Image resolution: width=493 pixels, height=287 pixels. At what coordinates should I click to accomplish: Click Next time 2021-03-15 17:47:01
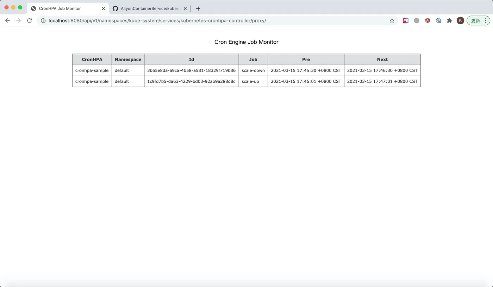[x=382, y=81]
